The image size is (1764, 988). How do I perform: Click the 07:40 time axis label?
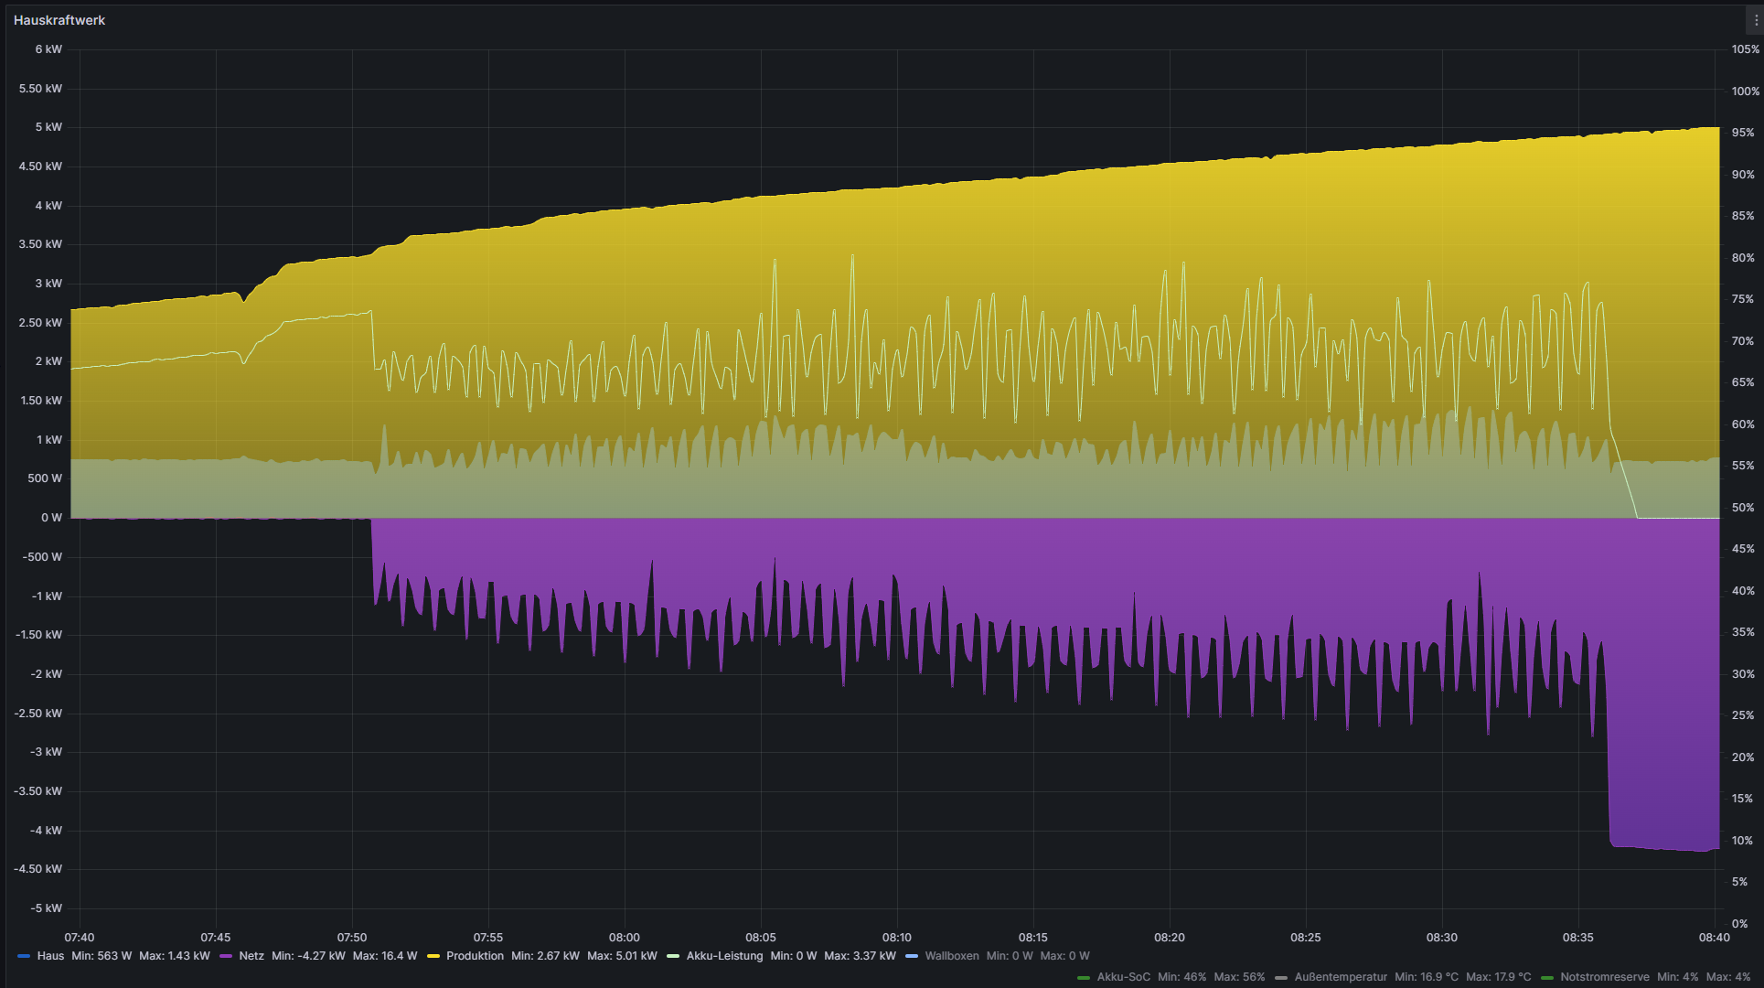[80, 938]
